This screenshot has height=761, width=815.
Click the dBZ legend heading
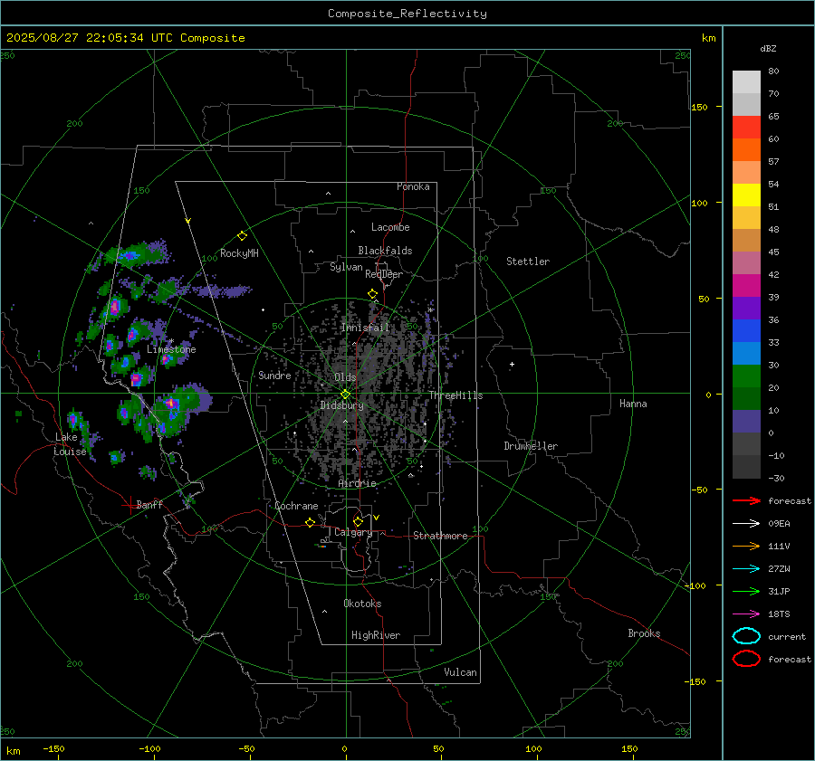768,49
